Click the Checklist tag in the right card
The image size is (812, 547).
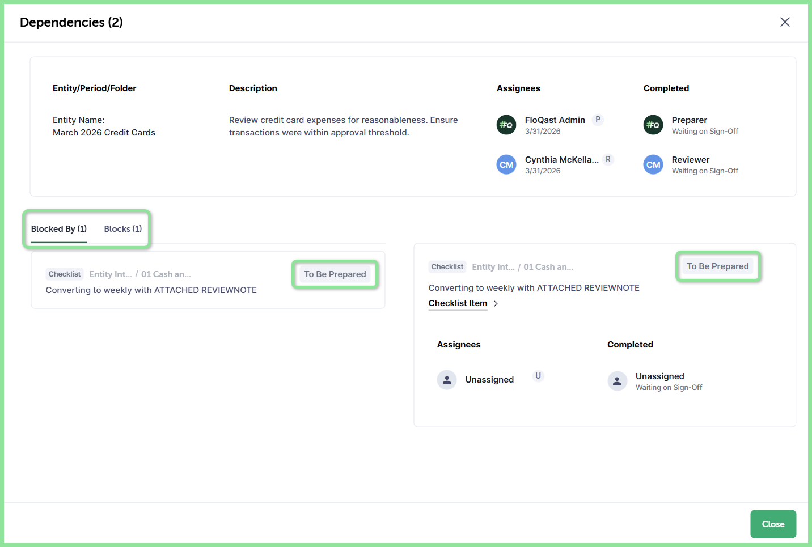[447, 267]
